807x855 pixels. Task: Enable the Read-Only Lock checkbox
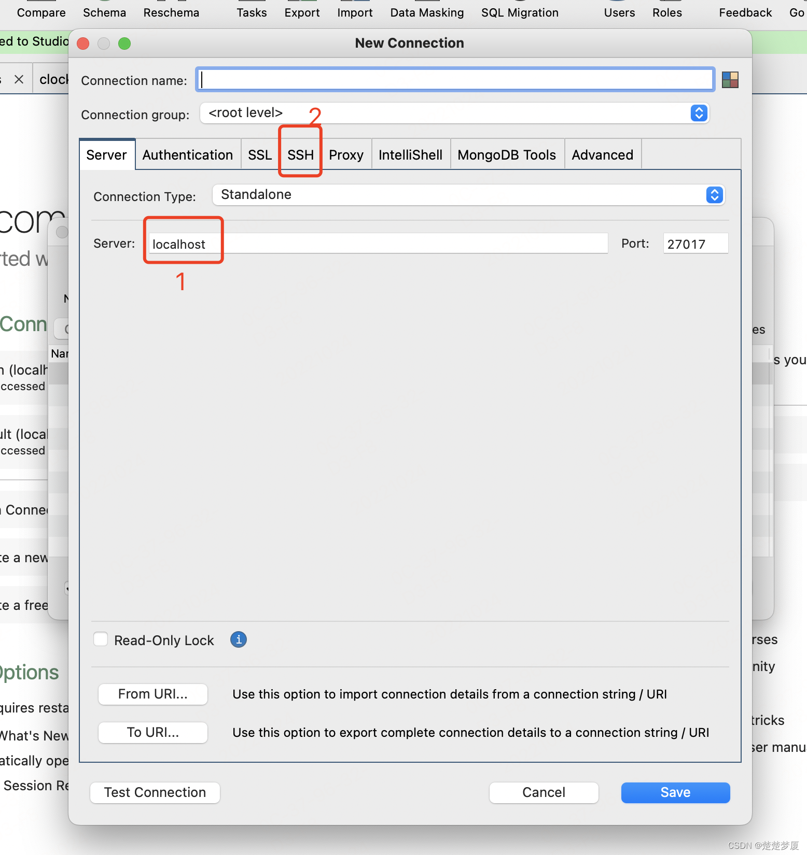pos(101,639)
